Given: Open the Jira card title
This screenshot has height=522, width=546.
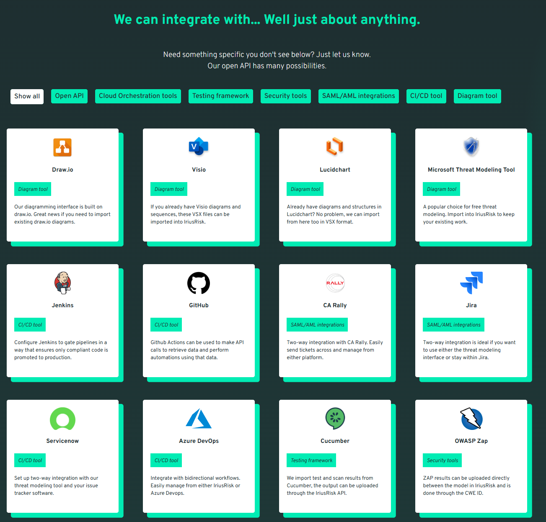Looking at the screenshot, I should [471, 305].
